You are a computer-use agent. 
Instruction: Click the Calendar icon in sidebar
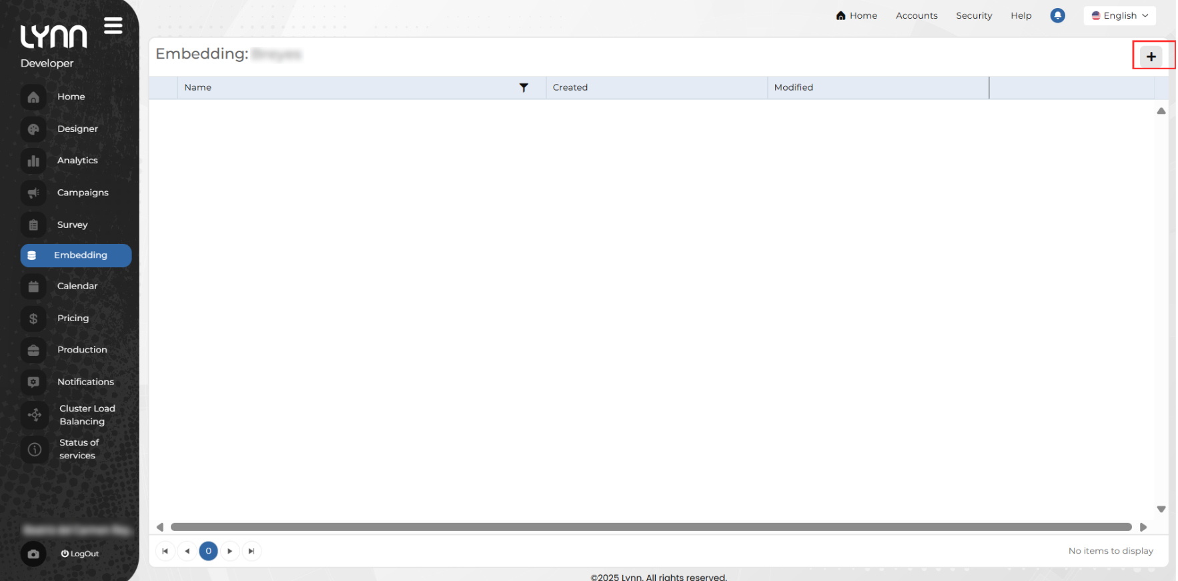coord(33,287)
